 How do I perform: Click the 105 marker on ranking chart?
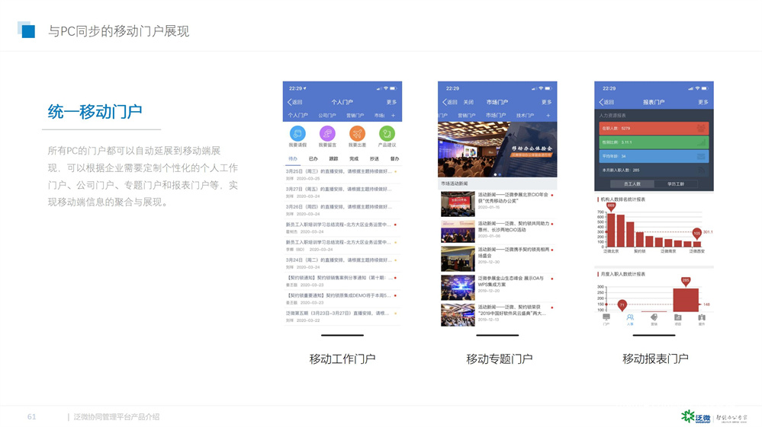click(x=697, y=234)
